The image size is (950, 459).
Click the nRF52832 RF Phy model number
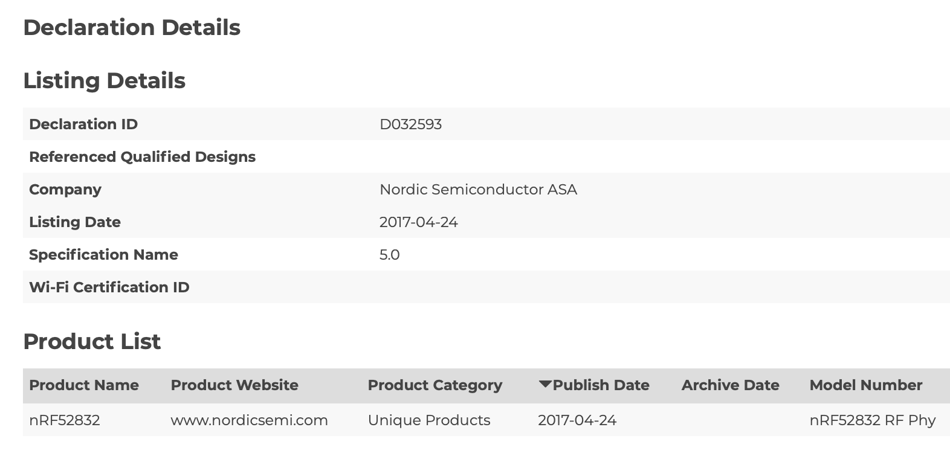pos(872,420)
